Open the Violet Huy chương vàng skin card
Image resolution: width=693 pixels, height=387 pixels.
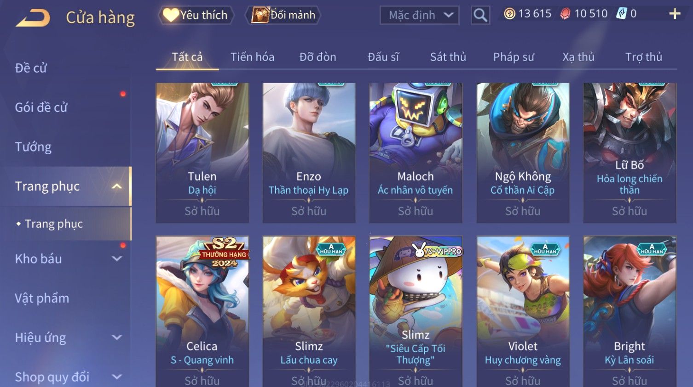click(523, 311)
